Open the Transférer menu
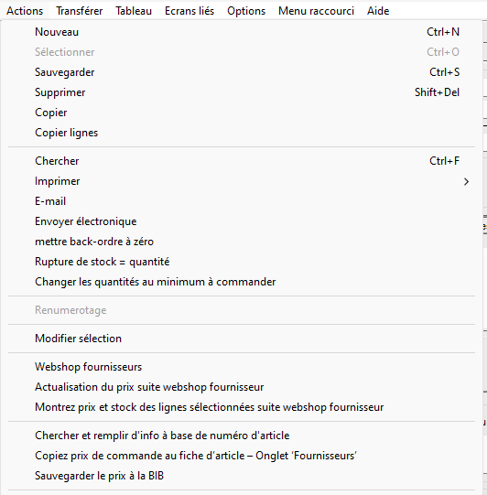Viewport: 487px width, 495px height. point(80,11)
